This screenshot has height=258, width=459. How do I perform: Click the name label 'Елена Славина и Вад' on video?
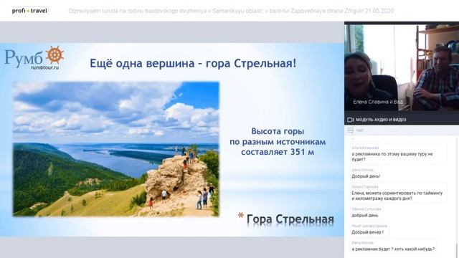[378, 102]
